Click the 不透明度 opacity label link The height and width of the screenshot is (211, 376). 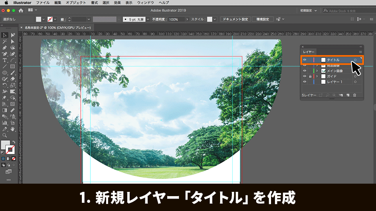(x=159, y=20)
